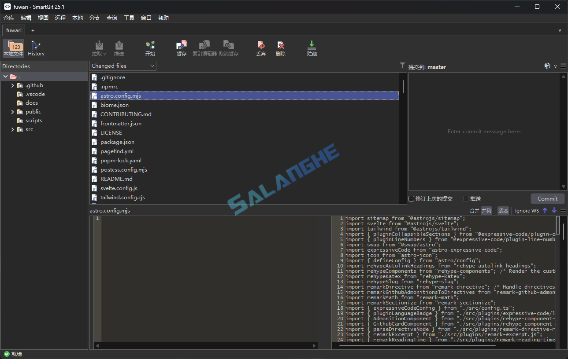The image size is (568, 359).
Task: Select package.json in the file list
Action: coord(117,142)
